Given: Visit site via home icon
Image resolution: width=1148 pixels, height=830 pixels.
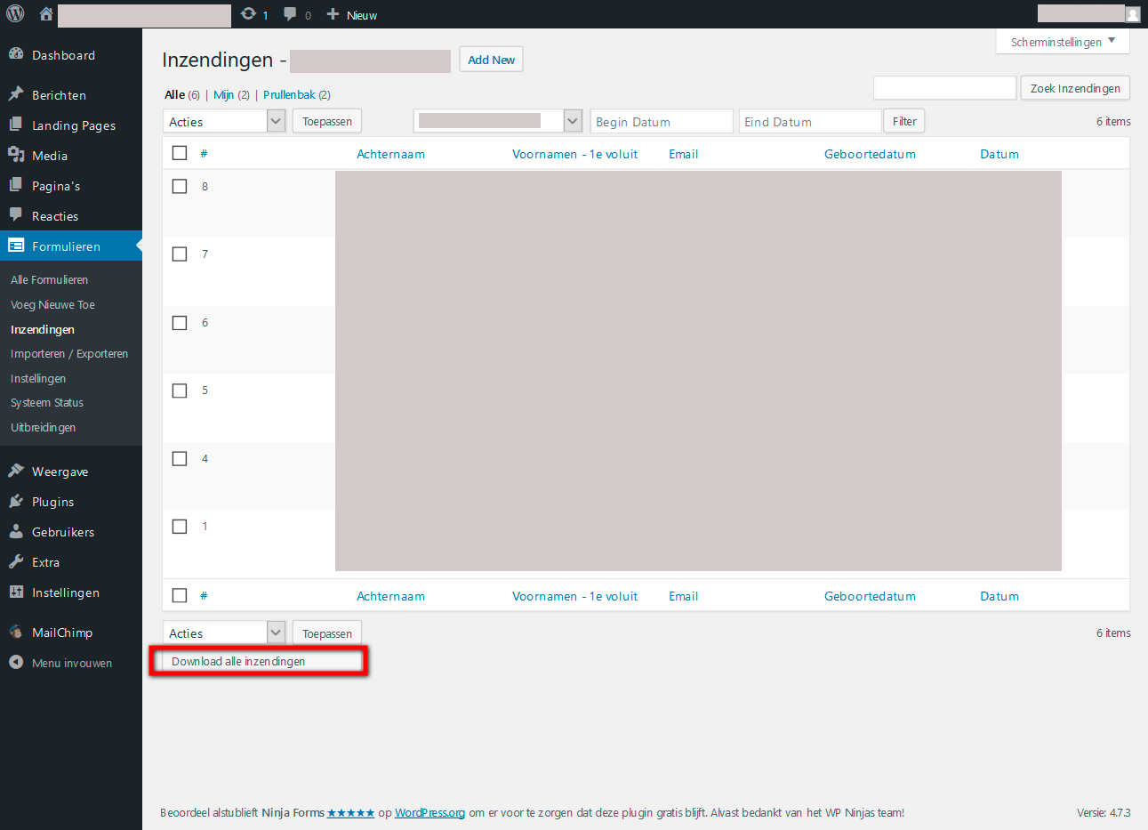Looking at the screenshot, I should [46, 14].
